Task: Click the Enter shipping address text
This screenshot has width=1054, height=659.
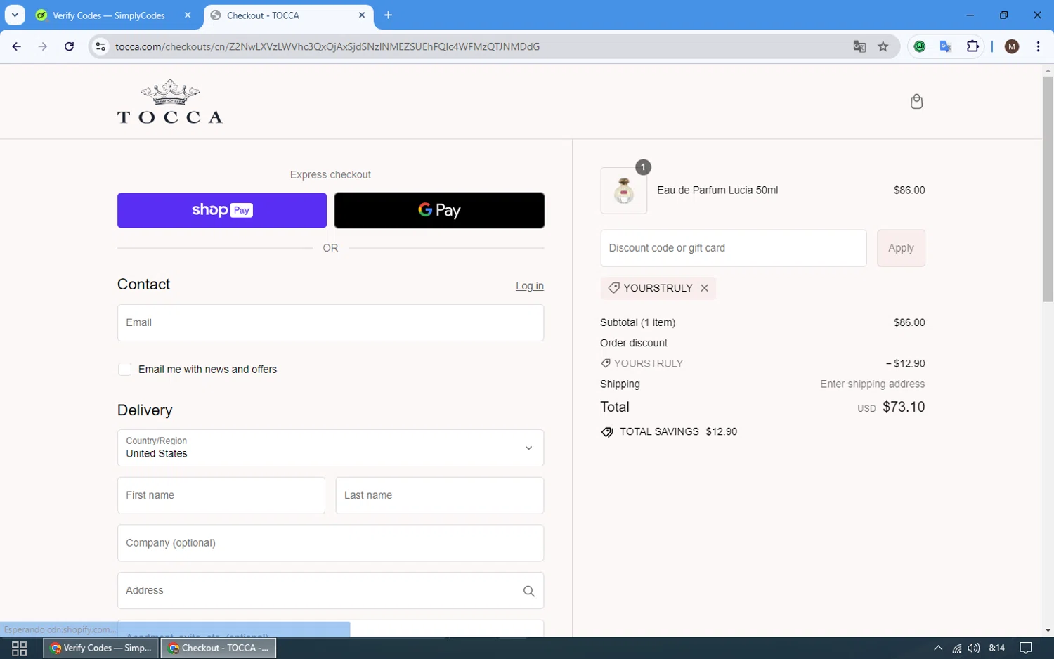Action: [873, 384]
